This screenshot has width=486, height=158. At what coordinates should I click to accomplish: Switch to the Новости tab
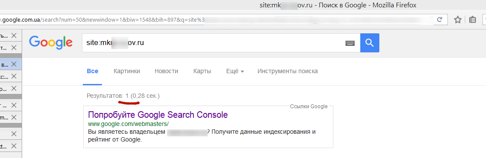pos(166,71)
